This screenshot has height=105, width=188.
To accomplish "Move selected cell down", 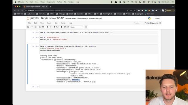I will (x=51, y=27).
